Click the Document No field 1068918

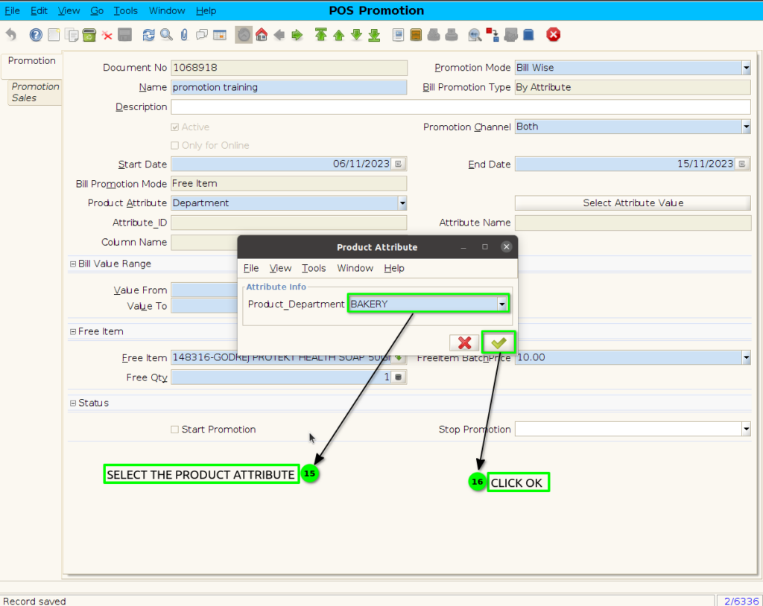point(289,68)
